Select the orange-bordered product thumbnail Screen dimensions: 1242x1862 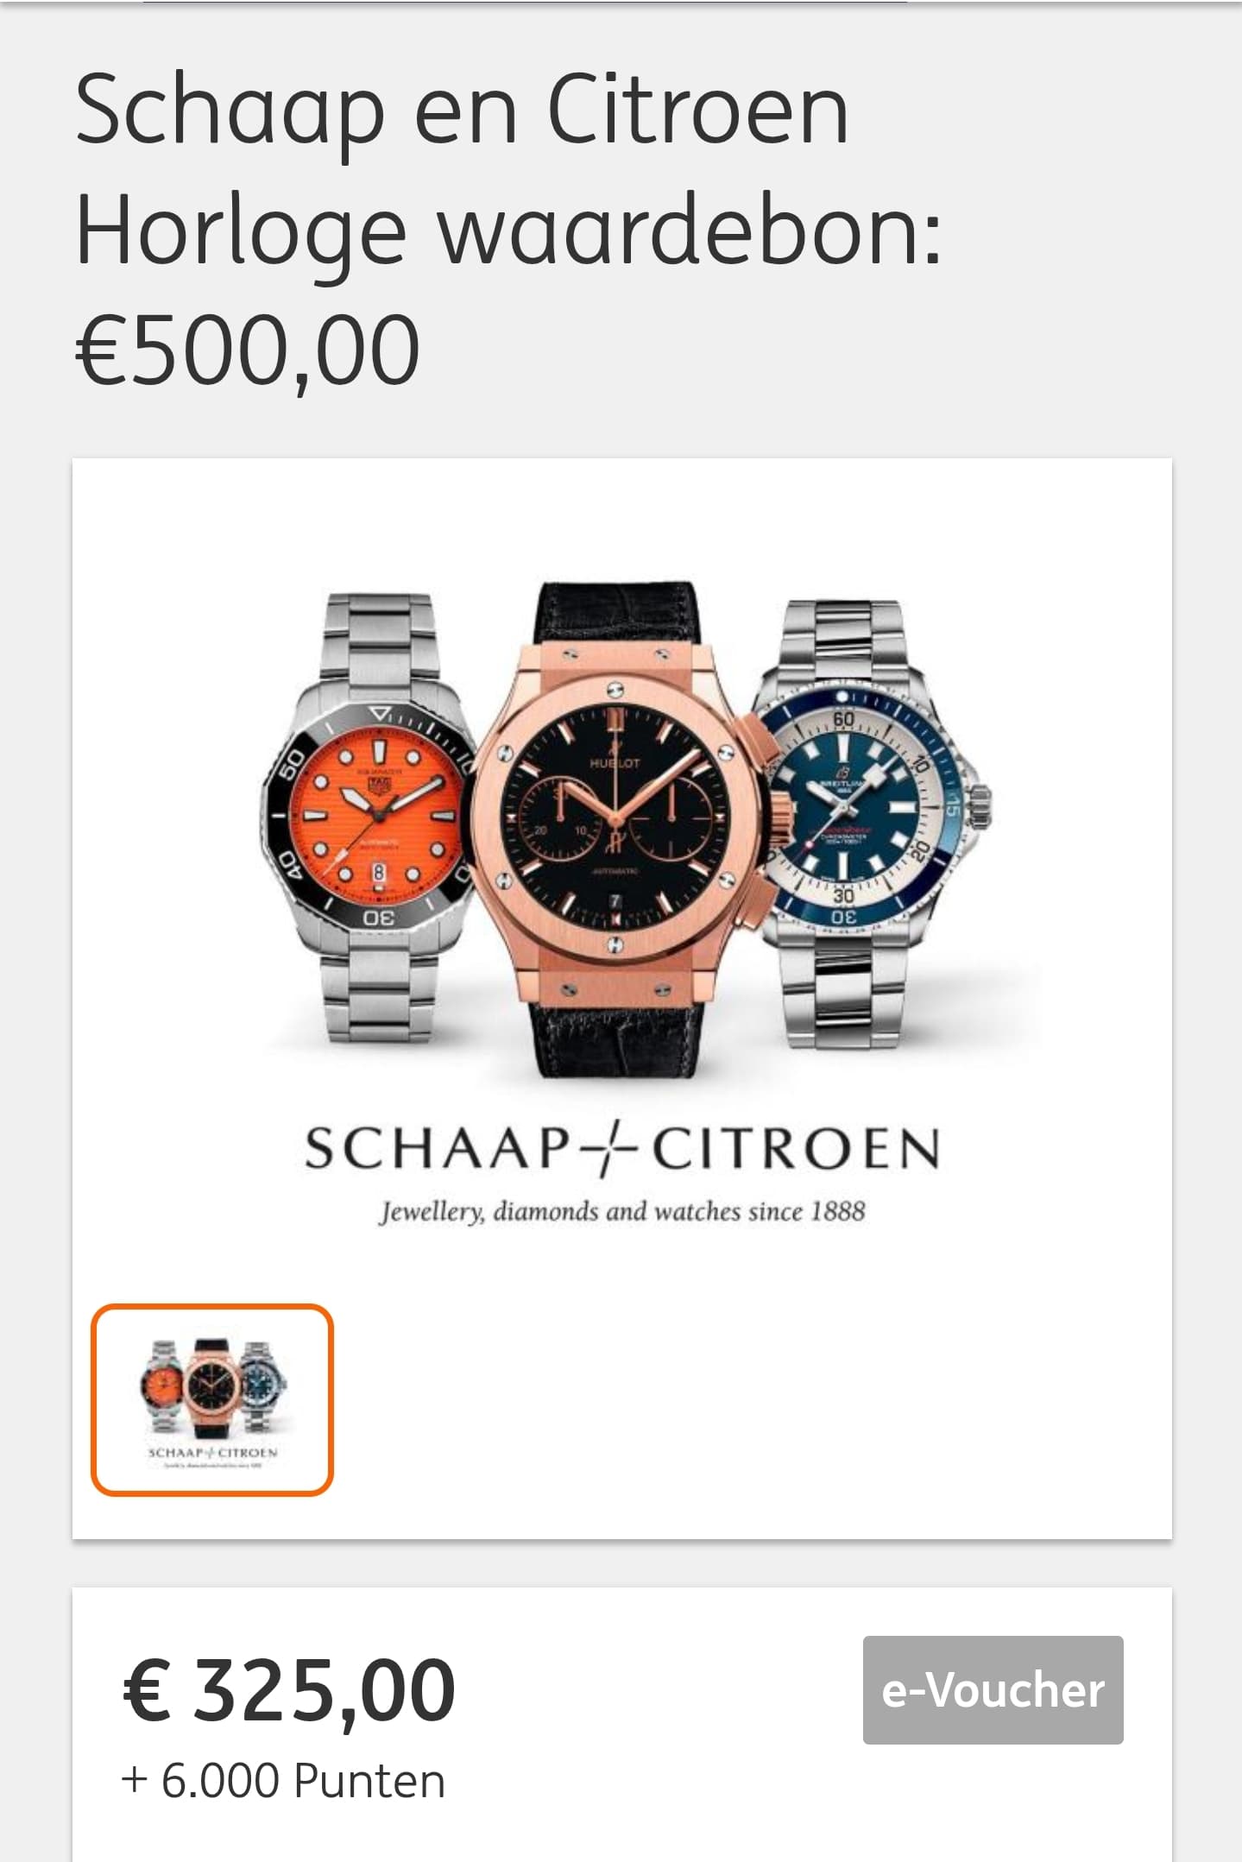pos(212,1399)
